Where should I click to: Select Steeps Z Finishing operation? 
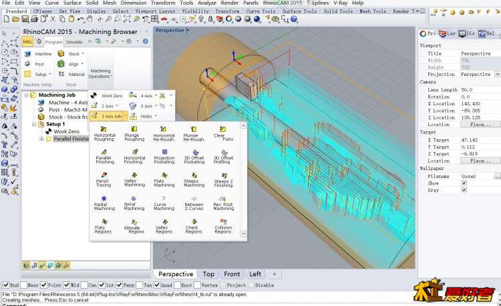pos(223,180)
